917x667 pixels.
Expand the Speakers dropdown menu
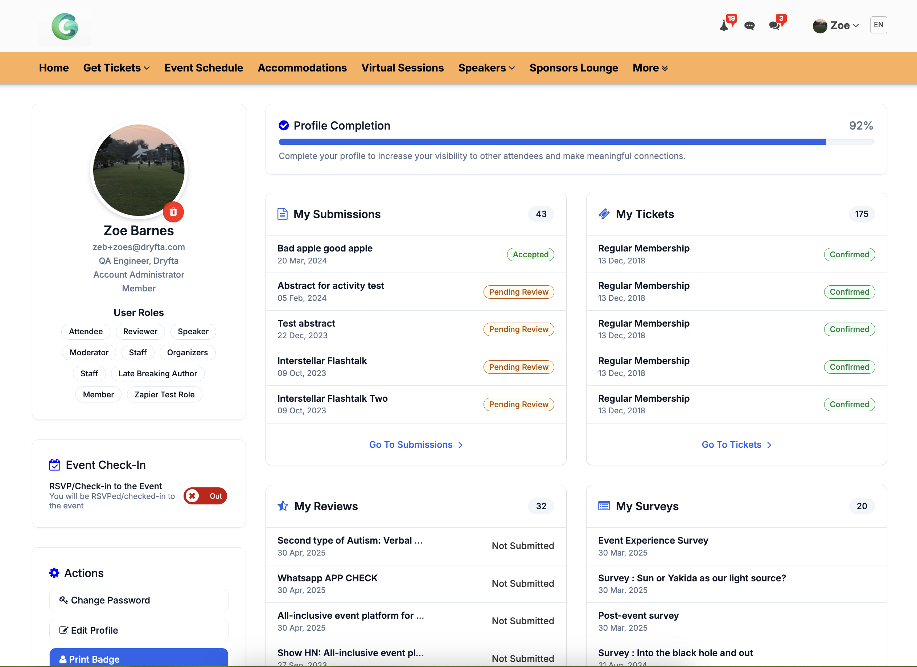click(x=486, y=68)
